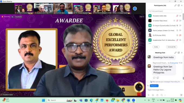The width and height of the screenshot is (184, 103).
Task: Select Dr Esther Mala video thumbnail
Action: [24, 9]
